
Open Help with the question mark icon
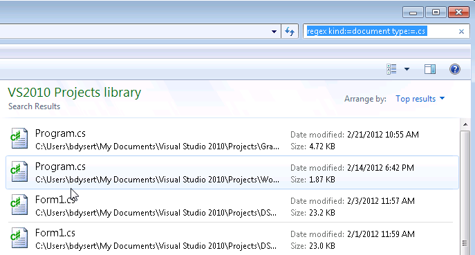point(455,69)
